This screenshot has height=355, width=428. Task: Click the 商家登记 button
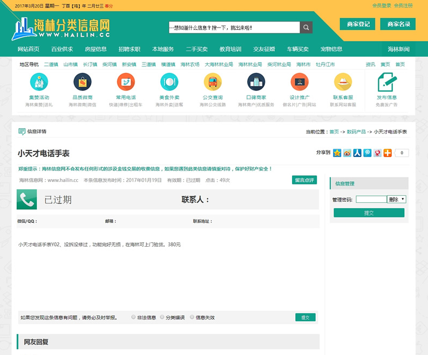(x=357, y=24)
